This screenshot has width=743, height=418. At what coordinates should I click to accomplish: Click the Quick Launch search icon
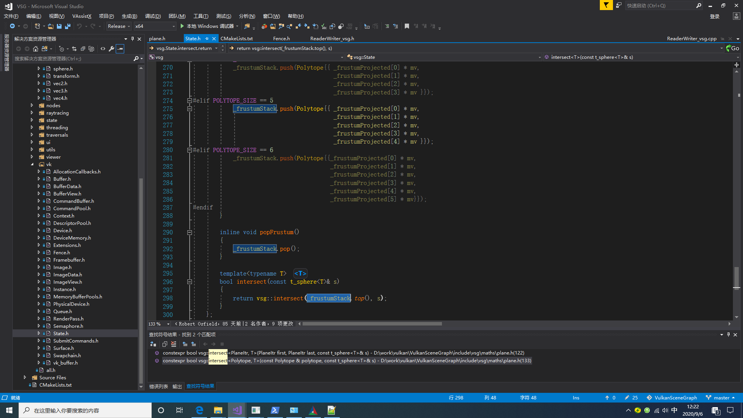pos(698,5)
